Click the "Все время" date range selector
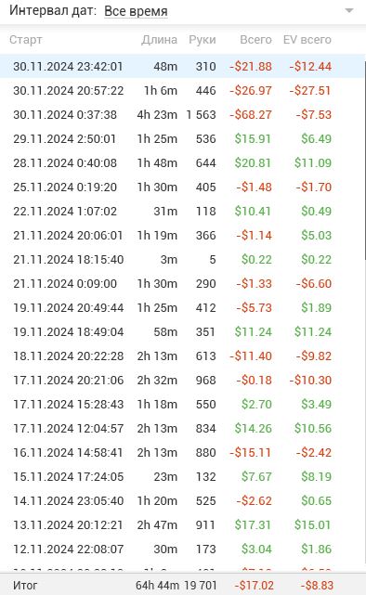Image resolution: width=366 pixels, height=595 pixels. [x=136, y=11]
